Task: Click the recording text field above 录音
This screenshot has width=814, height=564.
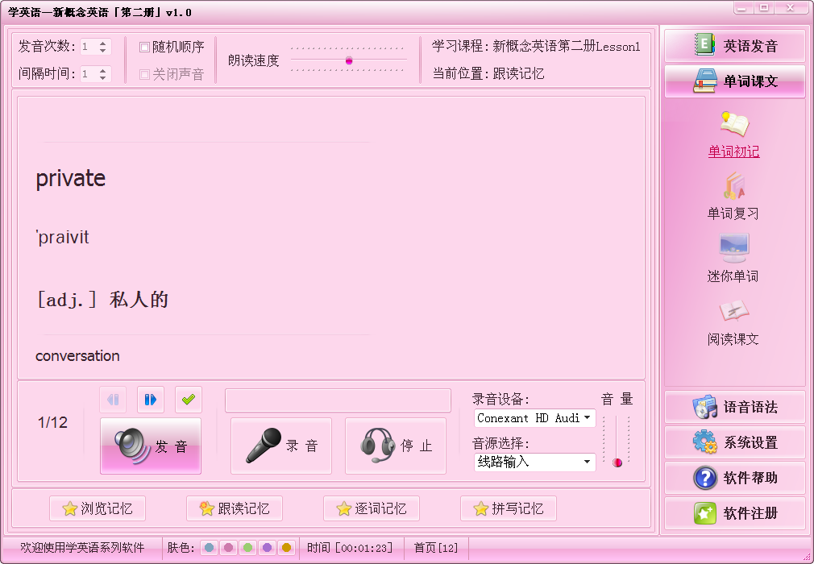Action: coord(338,400)
